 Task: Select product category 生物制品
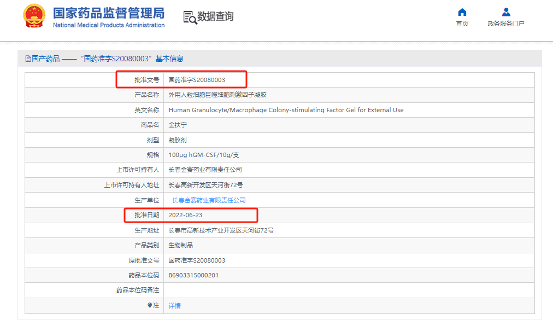(180, 245)
